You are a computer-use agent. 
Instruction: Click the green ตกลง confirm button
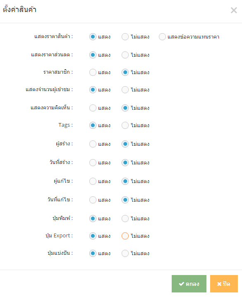(x=189, y=284)
